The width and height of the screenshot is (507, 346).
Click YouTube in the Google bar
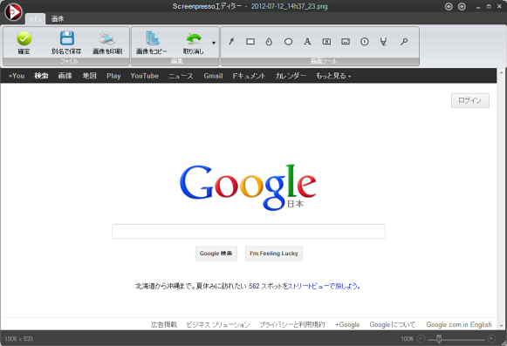(x=145, y=76)
